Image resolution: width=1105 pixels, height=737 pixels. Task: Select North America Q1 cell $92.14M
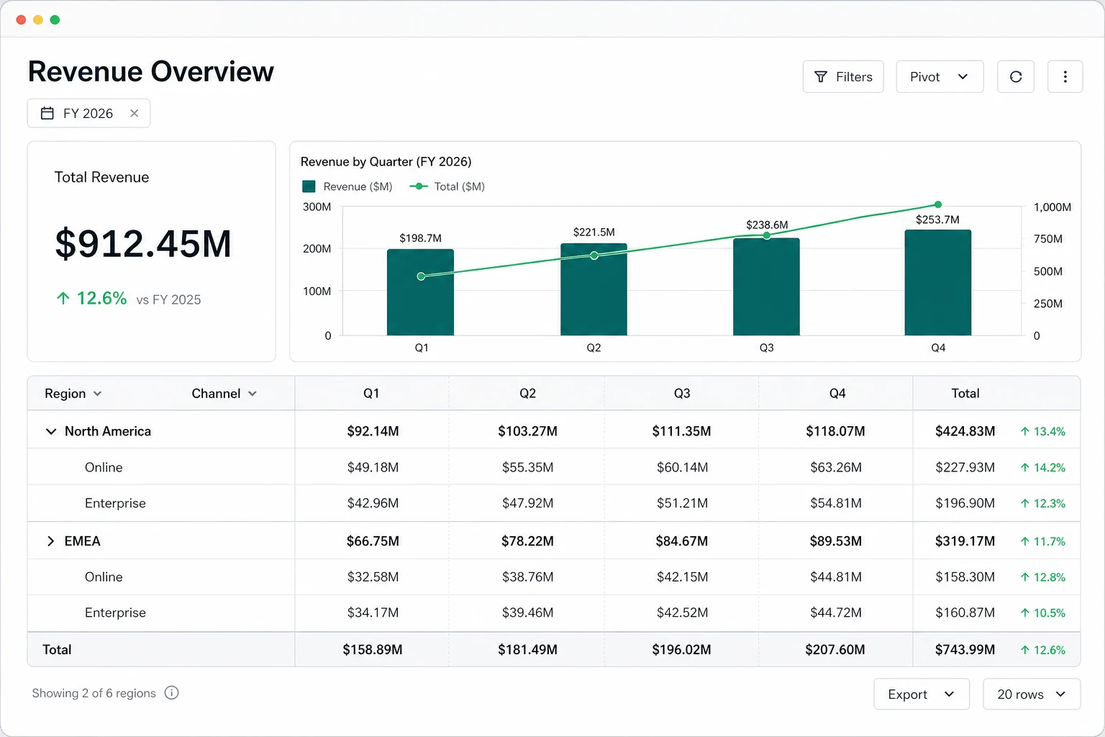[x=373, y=431]
